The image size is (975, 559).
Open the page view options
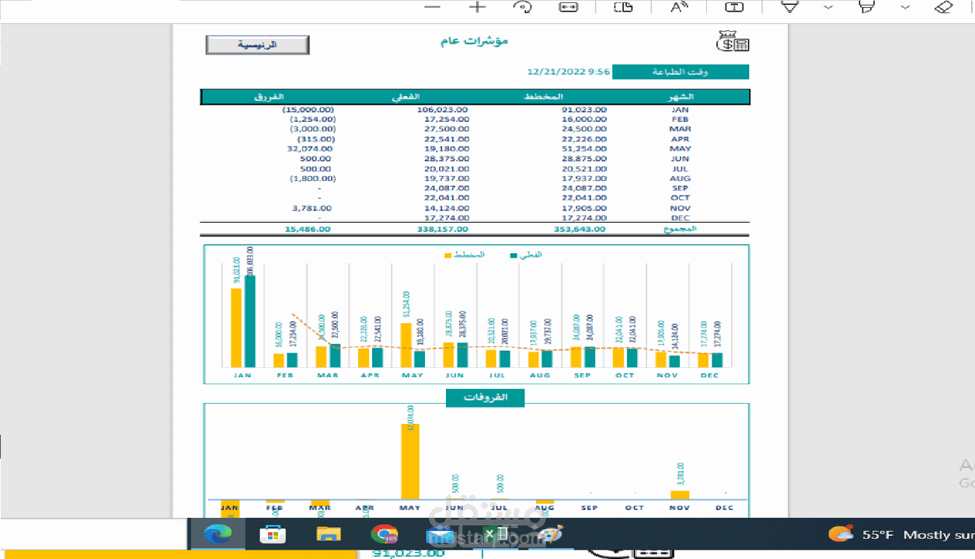[623, 7]
